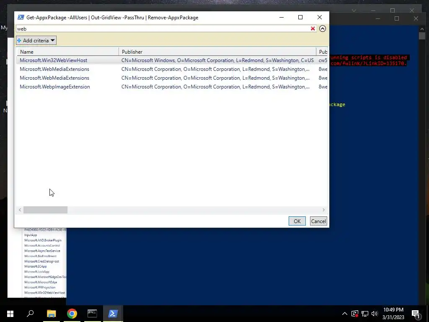Open the Windows Start menu

coord(10,314)
